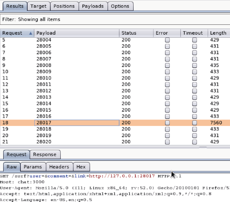
Task: Tick the Timeout checkbox for payload 28015
Action: (x=195, y=110)
